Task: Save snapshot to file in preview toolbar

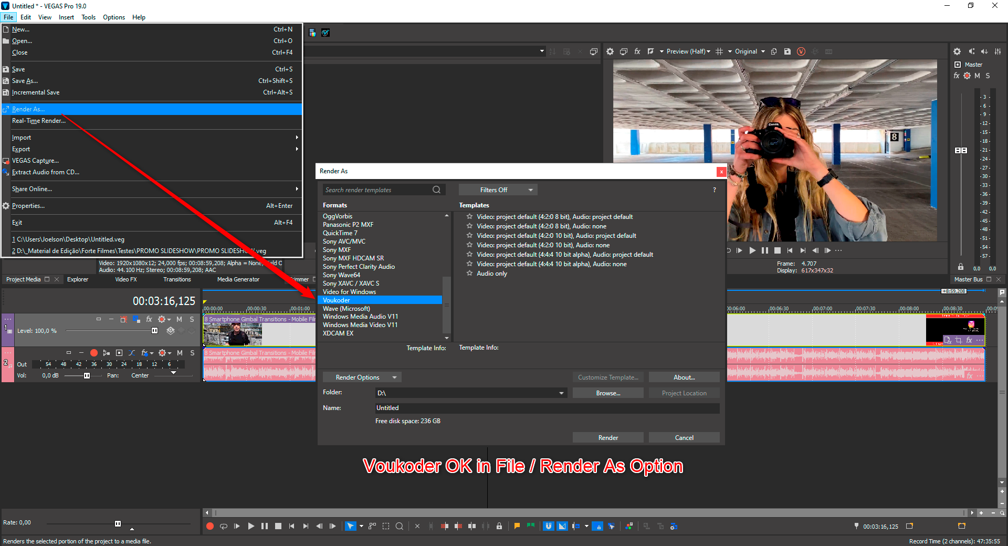Action: (x=787, y=51)
